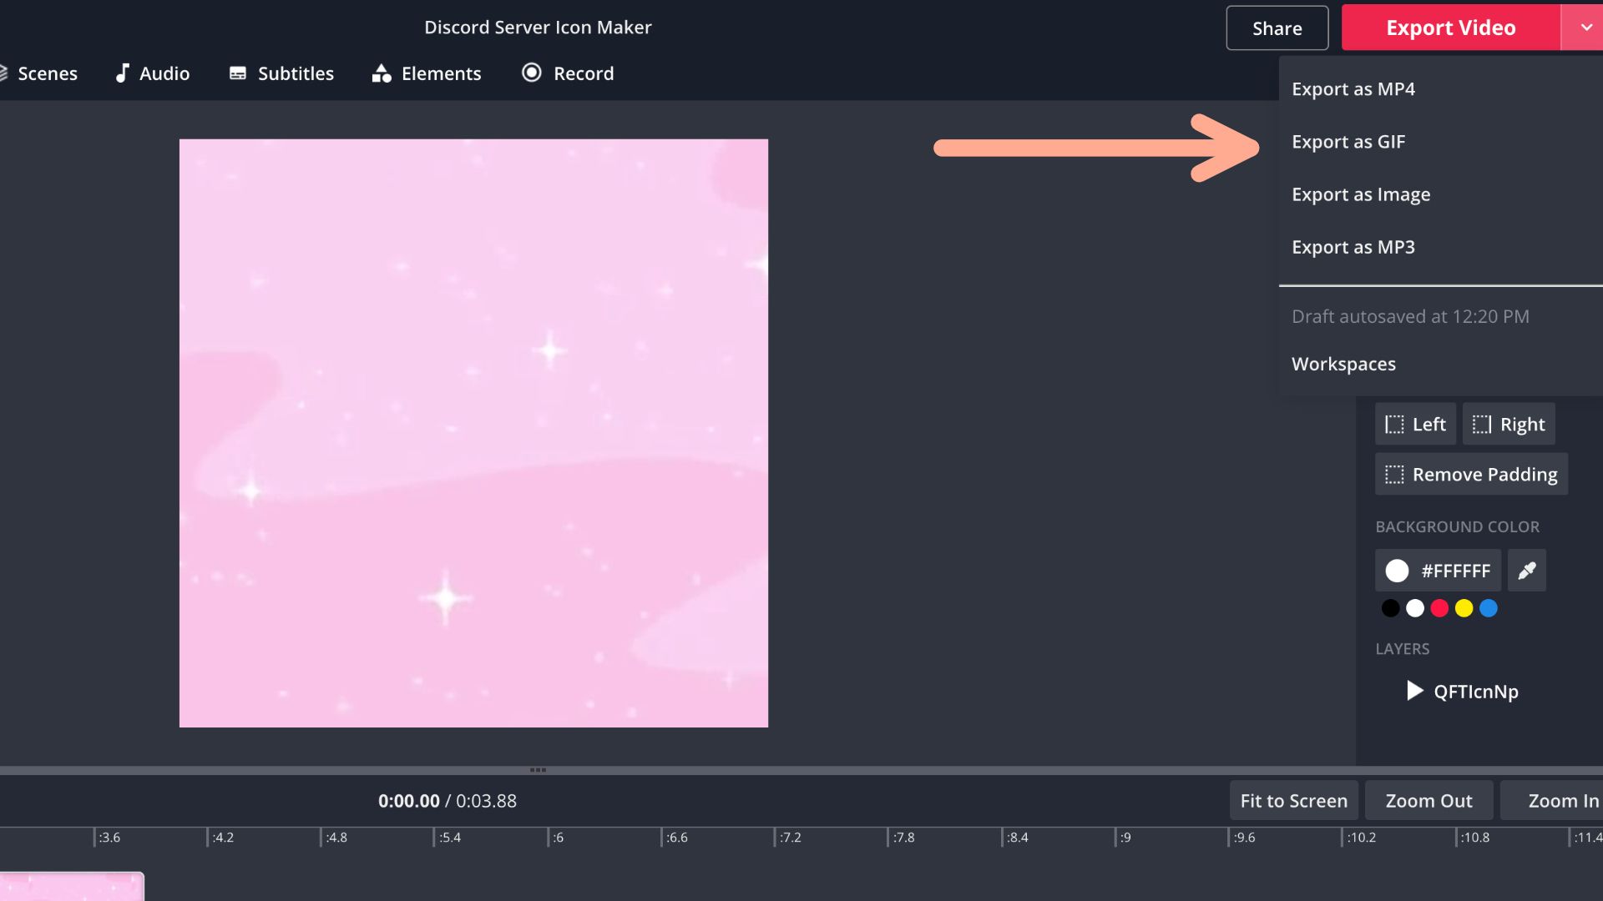The image size is (1603, 901).
Task: Open the Scenes panel icon
Action: tap(4, 73)
